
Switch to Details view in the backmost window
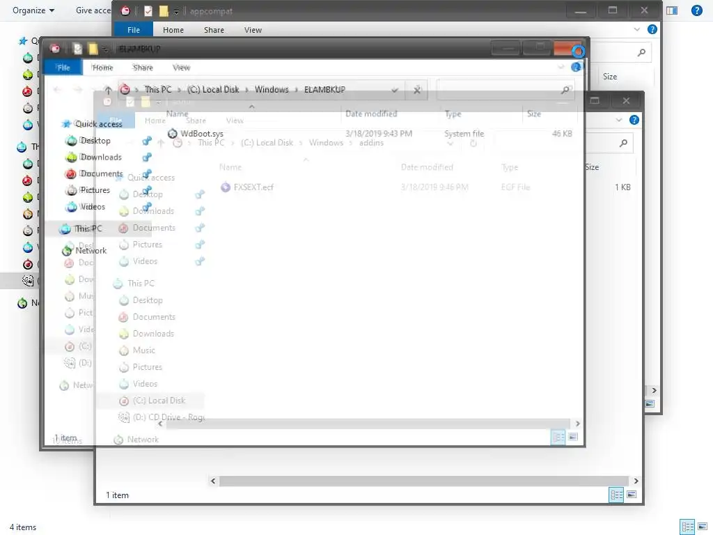coord(687,527)
